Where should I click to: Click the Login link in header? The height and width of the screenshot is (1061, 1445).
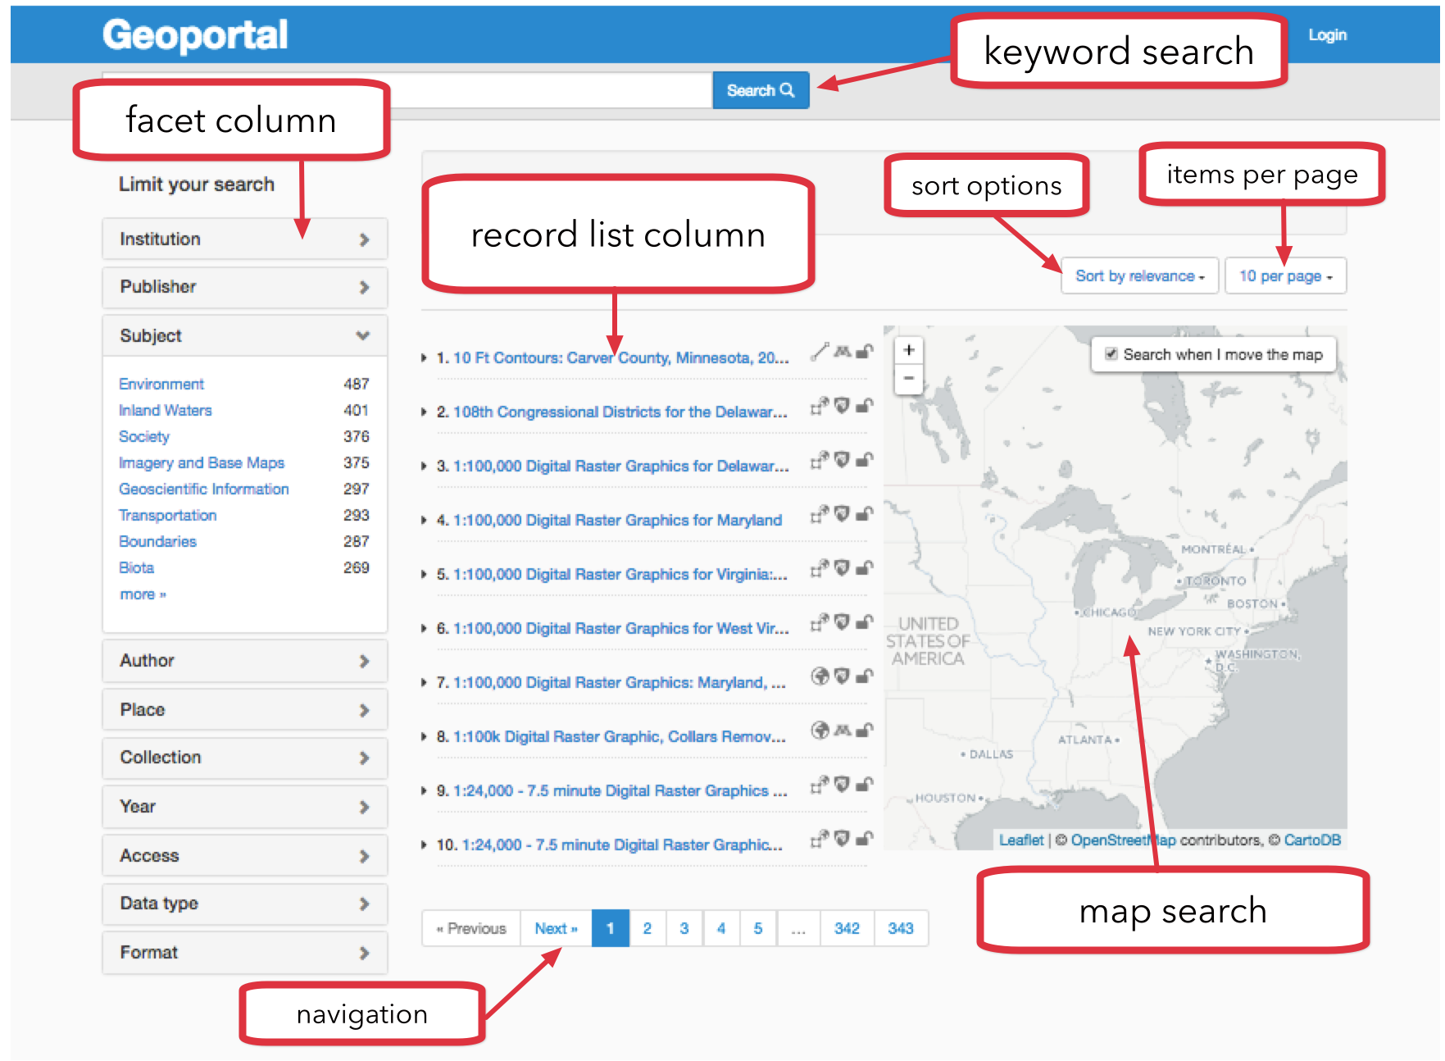point(1327,35)
